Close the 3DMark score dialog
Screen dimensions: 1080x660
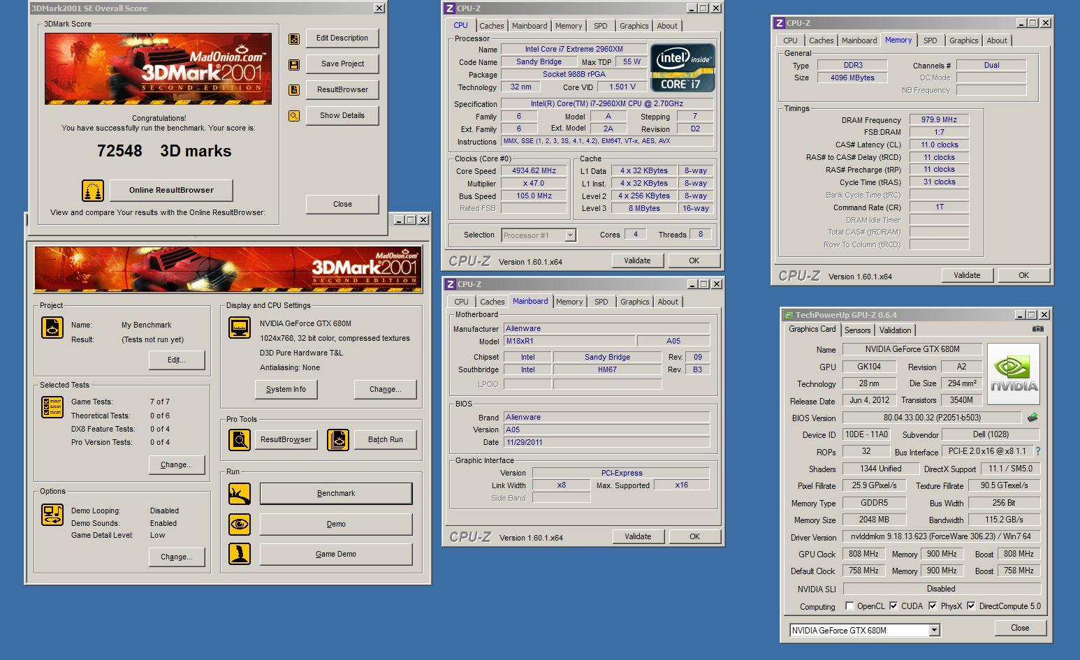[x=342, y=204]
